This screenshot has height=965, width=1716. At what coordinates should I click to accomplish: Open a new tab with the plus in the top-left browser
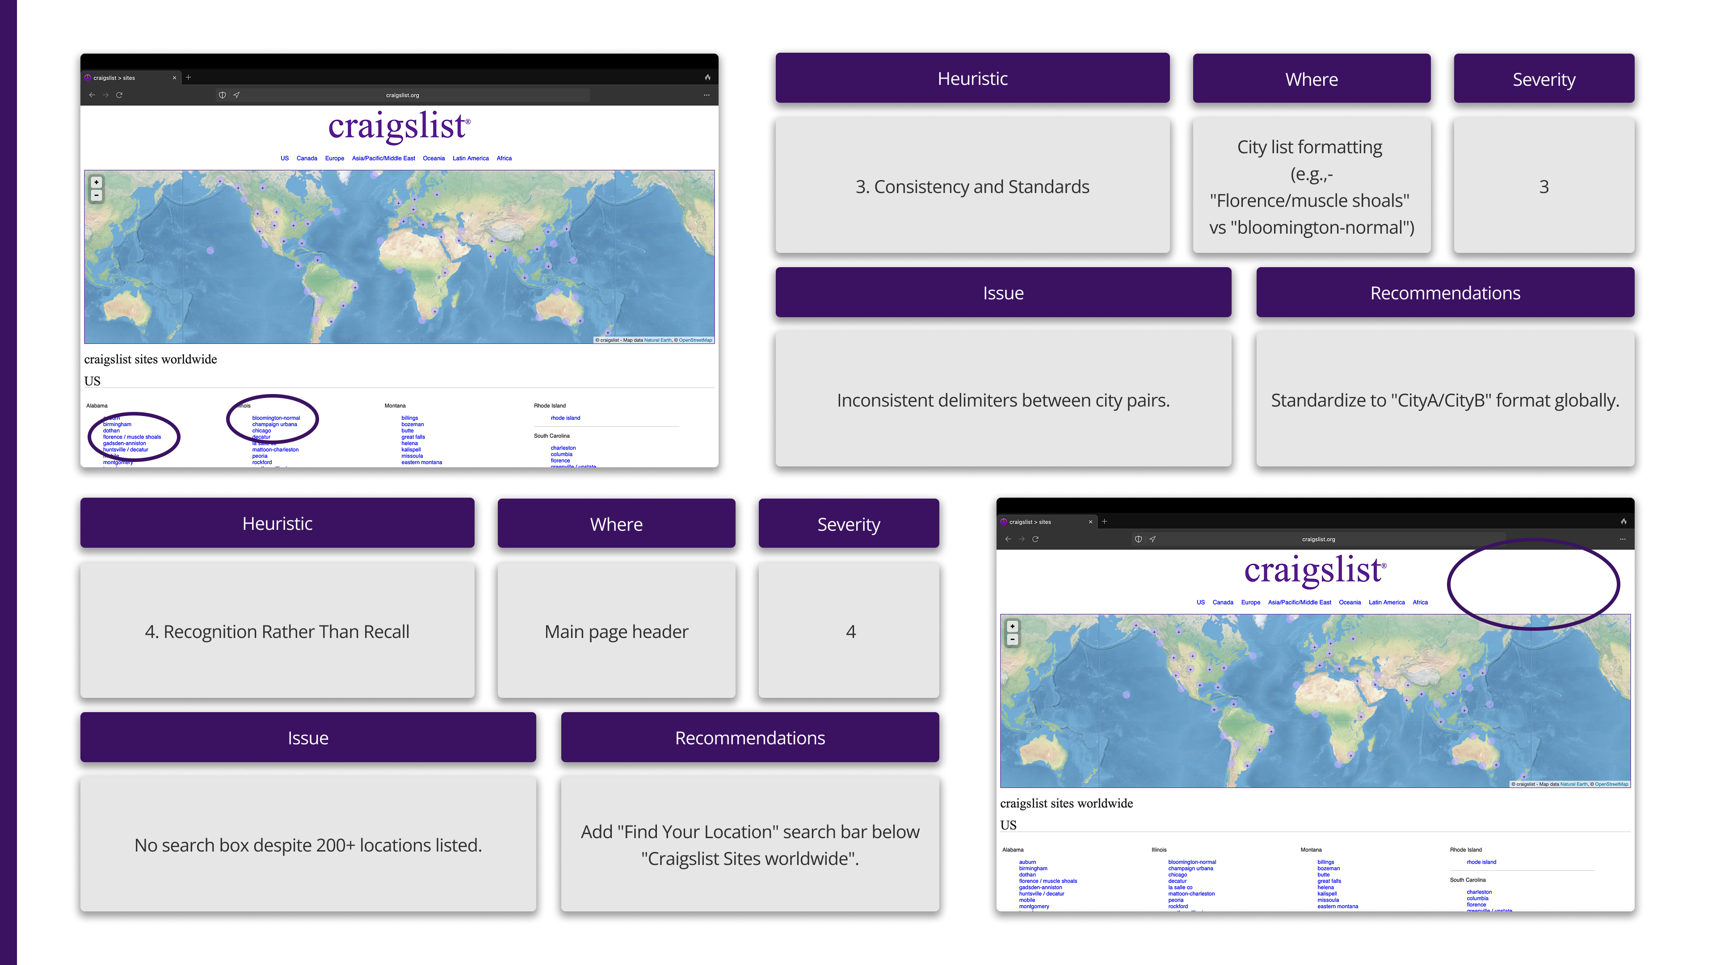tap(189, 77)
